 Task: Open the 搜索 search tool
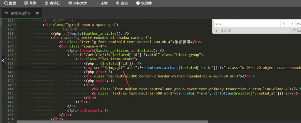pos(10,3)
